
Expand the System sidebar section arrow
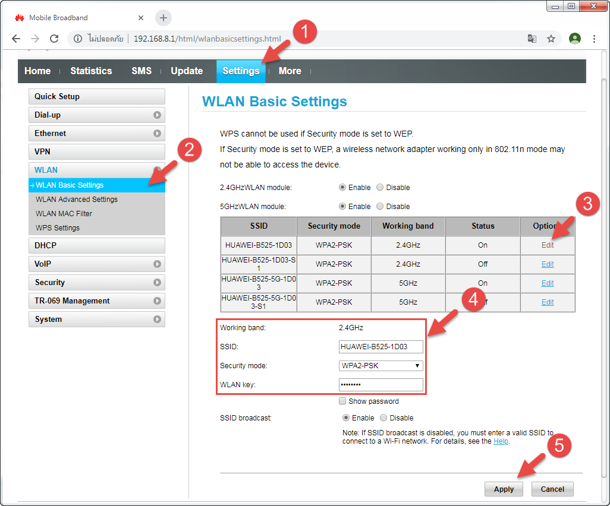click(x=157, y=319)
